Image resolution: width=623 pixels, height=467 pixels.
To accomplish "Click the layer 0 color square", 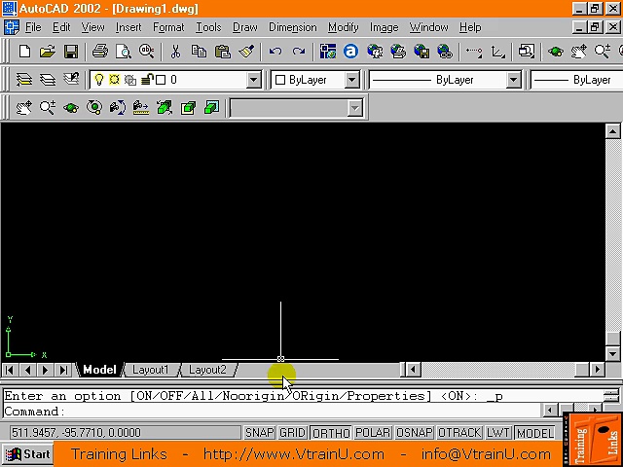I will pyautogui.click(x=161, y=80).
